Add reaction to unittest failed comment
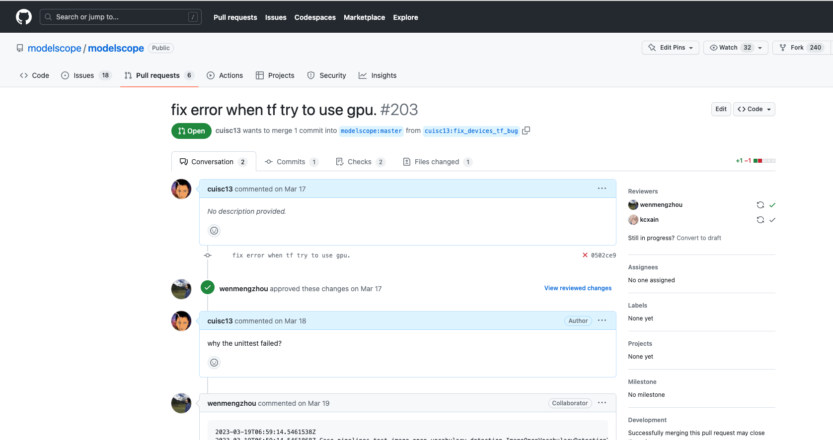The image size is (833, 440). [214, 363]
